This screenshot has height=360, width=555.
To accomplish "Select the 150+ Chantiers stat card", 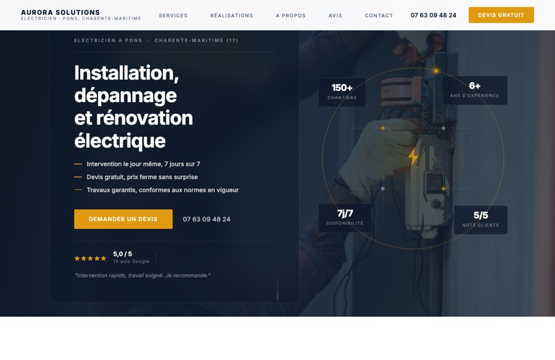I will coord(342,92).
